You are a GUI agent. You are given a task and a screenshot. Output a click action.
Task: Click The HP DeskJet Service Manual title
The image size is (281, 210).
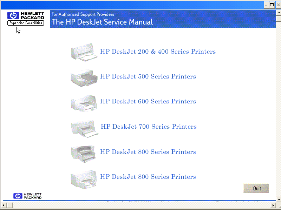click(x=102, y=22)
